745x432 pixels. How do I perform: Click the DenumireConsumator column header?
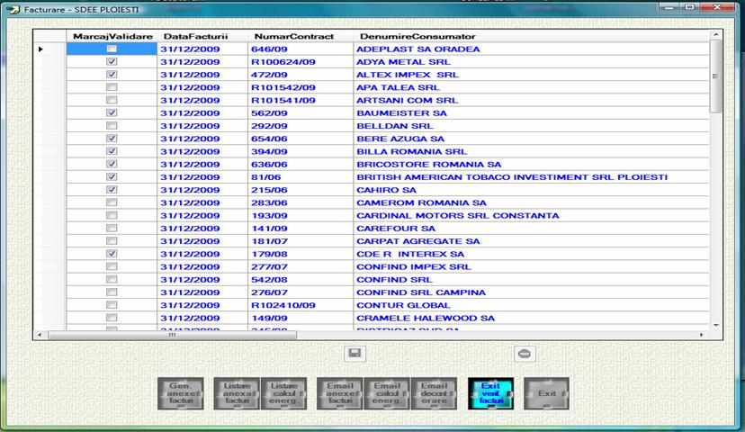[x=531, y=36]
